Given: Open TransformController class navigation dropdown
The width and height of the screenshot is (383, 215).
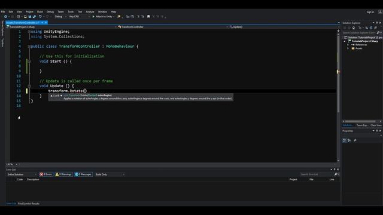Looking at the screenshot, I should tap(173, 27).
